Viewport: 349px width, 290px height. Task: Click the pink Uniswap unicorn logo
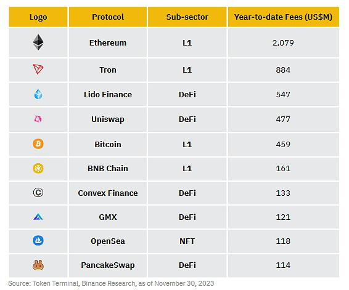coord(38,119)
